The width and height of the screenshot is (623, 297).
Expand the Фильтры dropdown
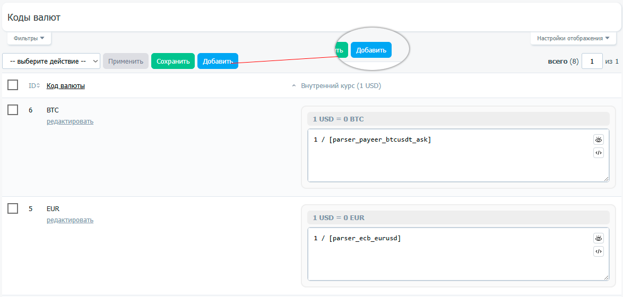coord(29,38)
